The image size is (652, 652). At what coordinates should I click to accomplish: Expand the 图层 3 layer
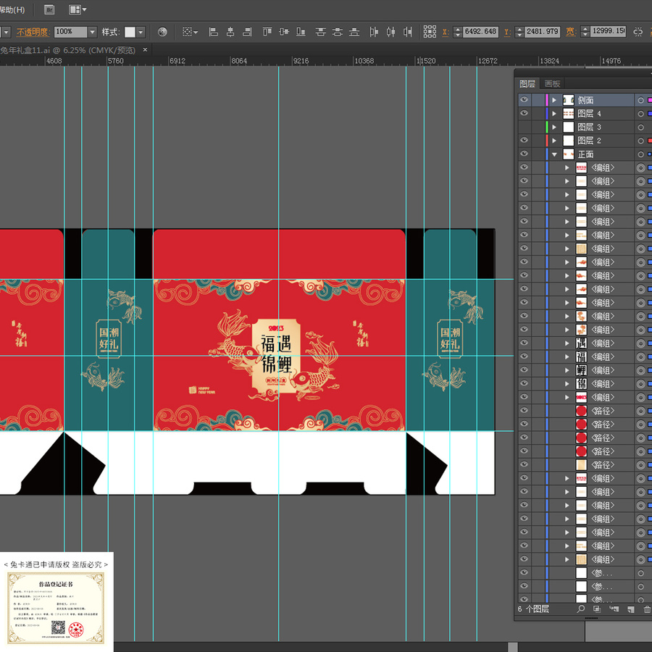[554, 128]
